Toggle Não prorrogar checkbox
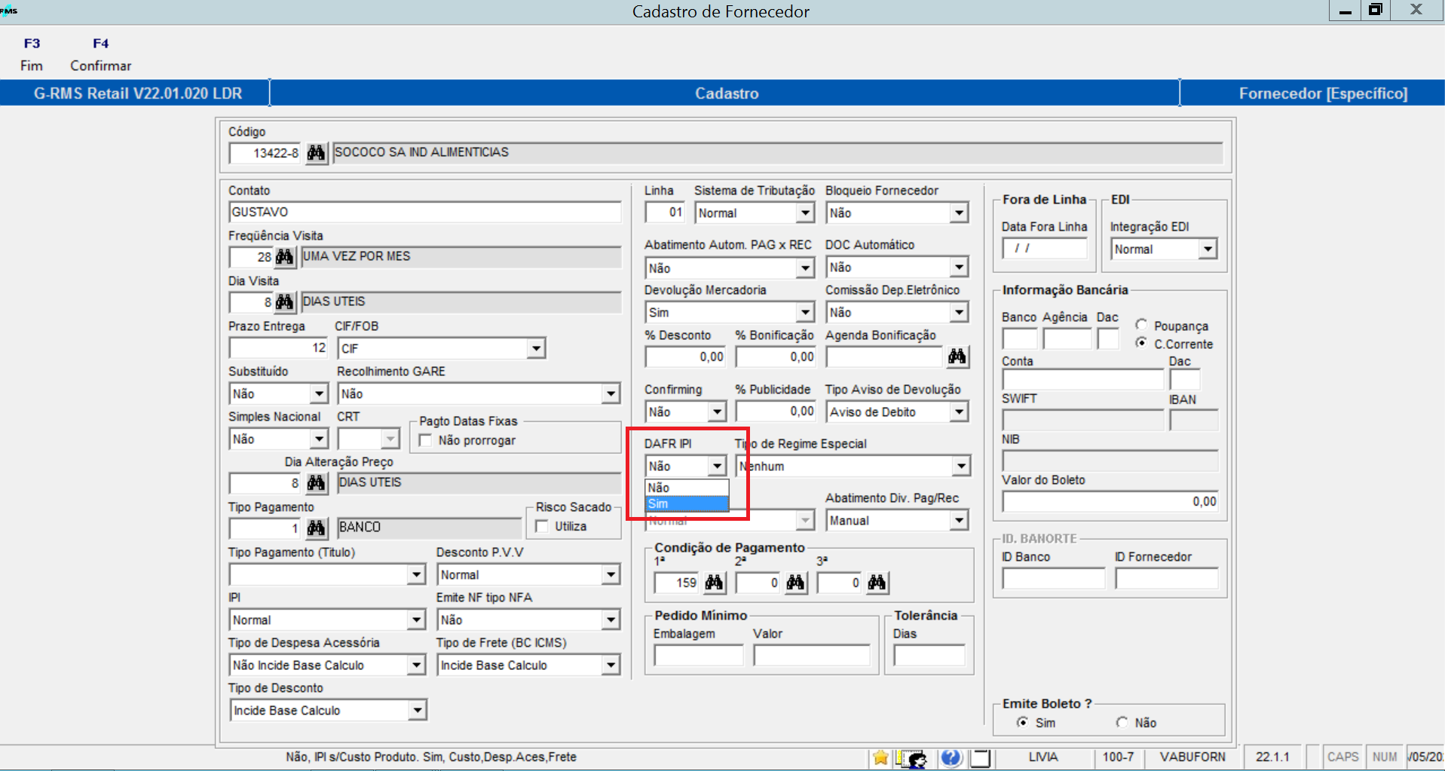The height and width of the screenshot is (771, 1445). (x=425, y=440)
